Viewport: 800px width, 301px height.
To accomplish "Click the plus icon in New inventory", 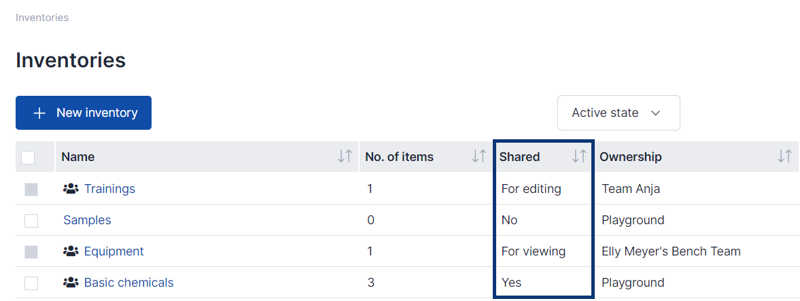I will pos(39,113).
